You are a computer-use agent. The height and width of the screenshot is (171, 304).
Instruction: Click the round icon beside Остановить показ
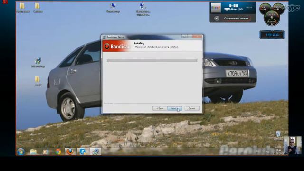coord(217,19)
